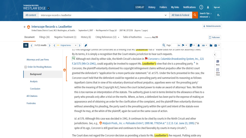
Task: Open the History (6) tab
Action: [x=86, y=37]
